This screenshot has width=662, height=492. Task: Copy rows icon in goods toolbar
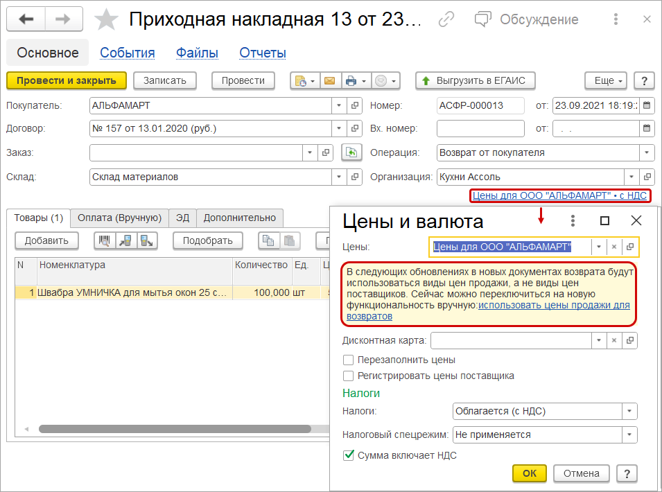(x=268, y=240)
